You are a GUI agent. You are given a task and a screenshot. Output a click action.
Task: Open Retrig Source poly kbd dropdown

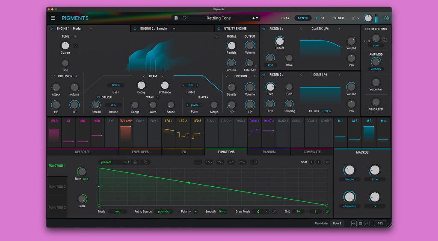tap(164, 212)
